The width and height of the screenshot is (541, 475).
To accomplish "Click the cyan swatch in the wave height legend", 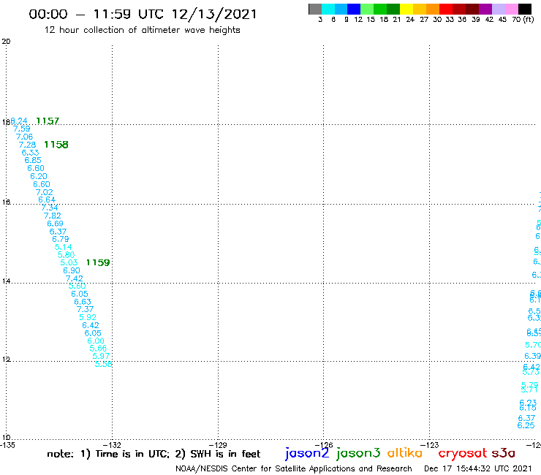I will pyautogui.click(x=328, y=9).
